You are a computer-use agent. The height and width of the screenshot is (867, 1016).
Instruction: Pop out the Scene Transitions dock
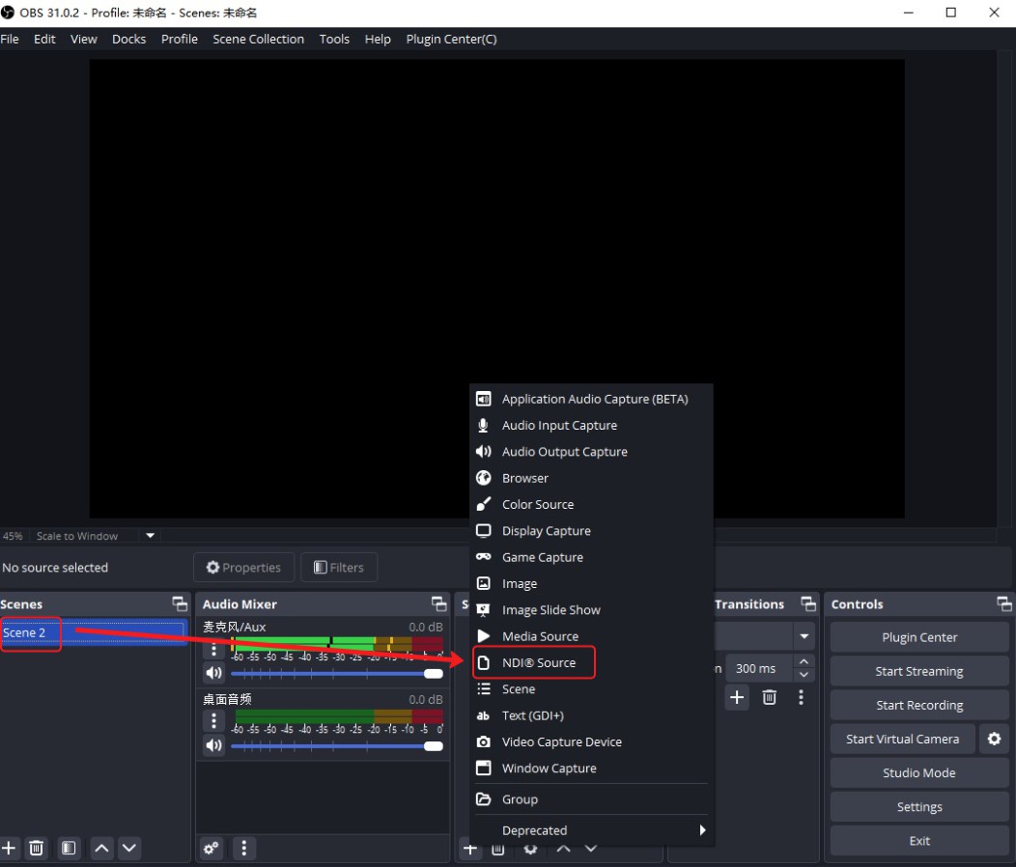click(x=808, y=604)
